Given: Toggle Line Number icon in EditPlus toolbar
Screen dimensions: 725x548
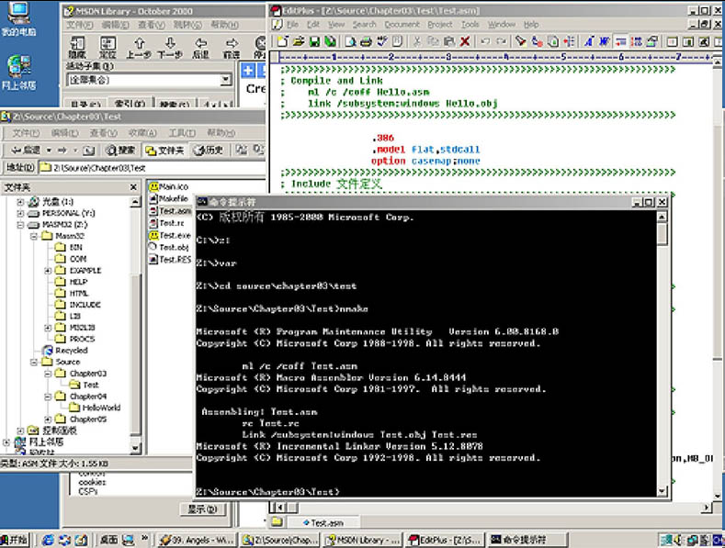Looking at the screenshot, I should tap(636, 41).
